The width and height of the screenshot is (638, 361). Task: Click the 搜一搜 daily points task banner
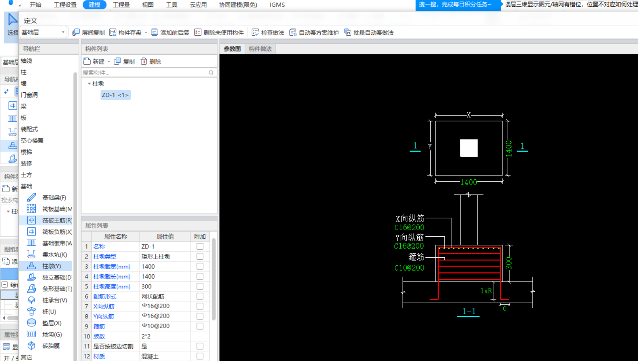pos(458,5)
